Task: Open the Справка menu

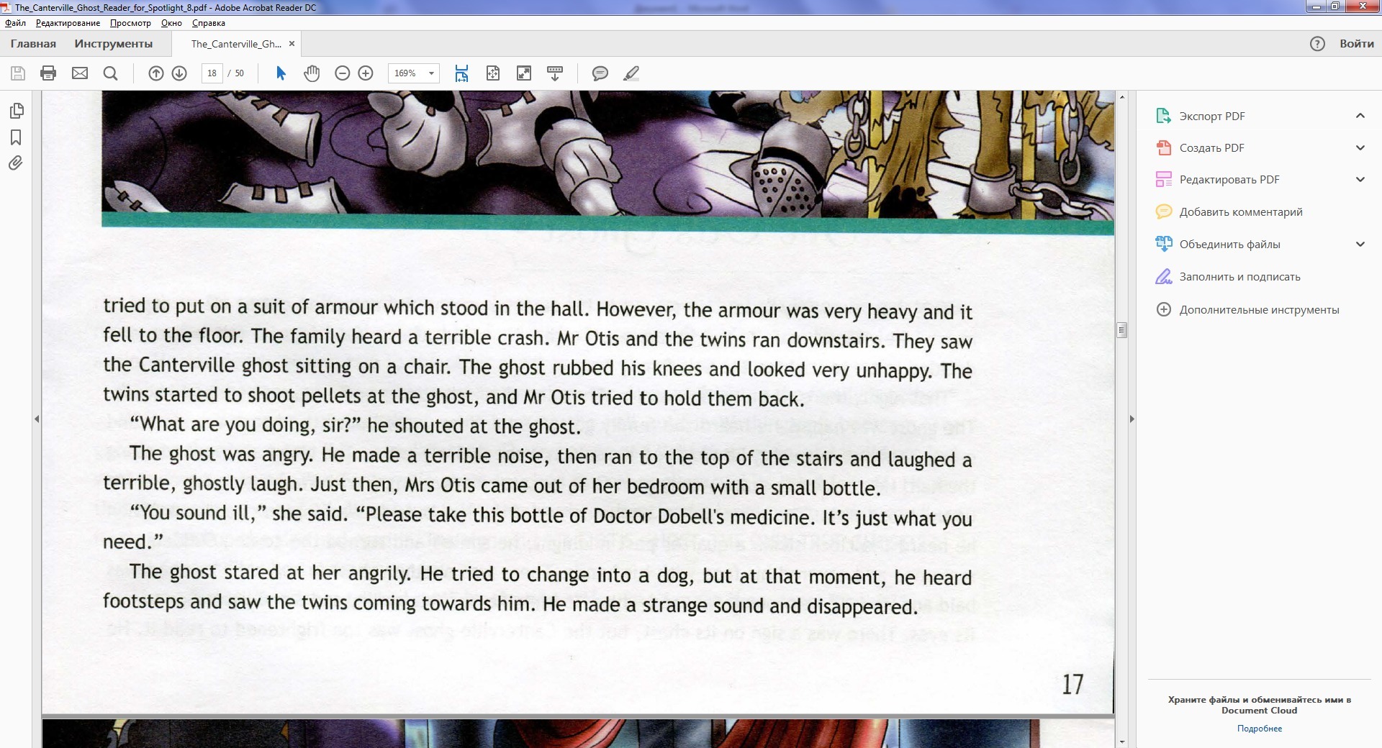Action: [x=209, y=23]
